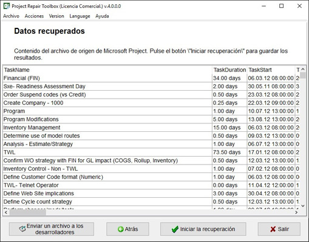Screen dimensions: 309x242
Task: Click the envelope icon on Enviar un archivo
Action: pyautogui.click(x=22, y=229)
